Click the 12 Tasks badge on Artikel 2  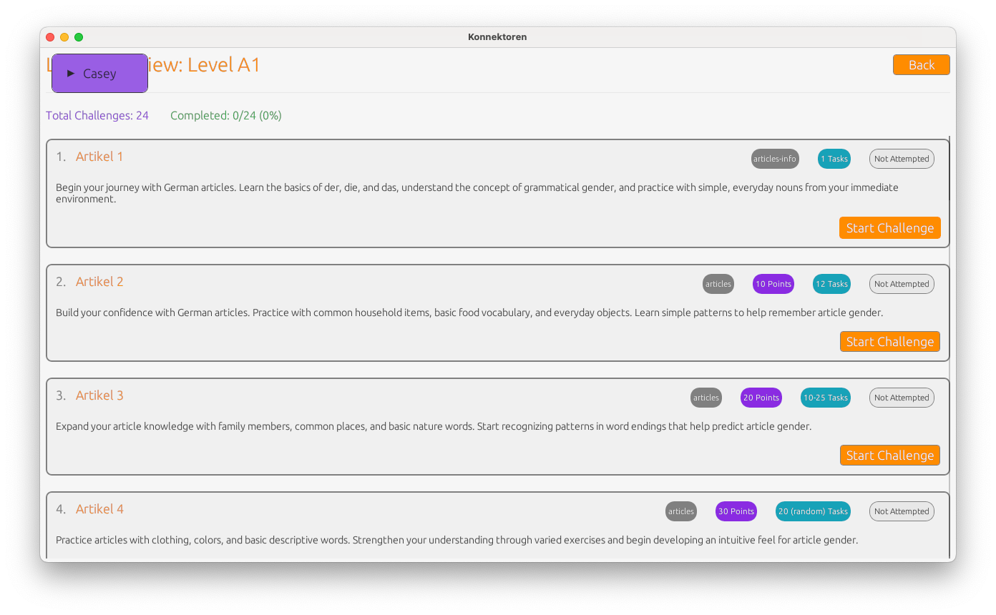(831, 284)
